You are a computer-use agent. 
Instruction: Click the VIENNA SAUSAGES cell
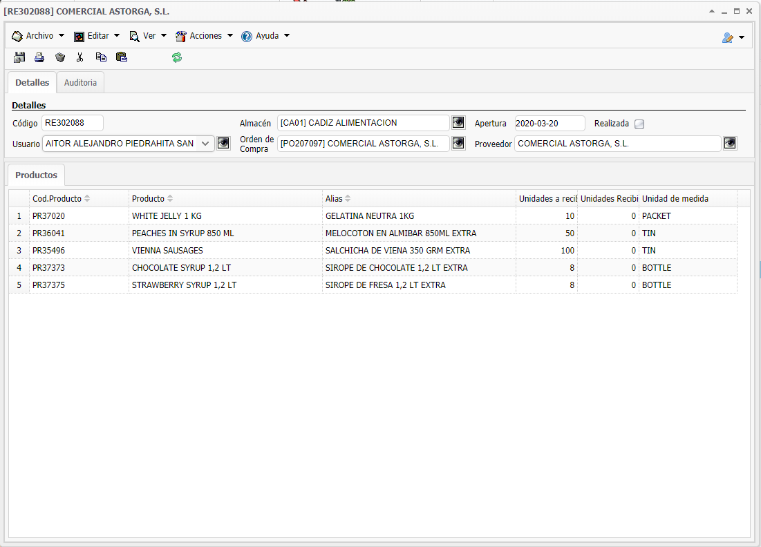(226, 251)
